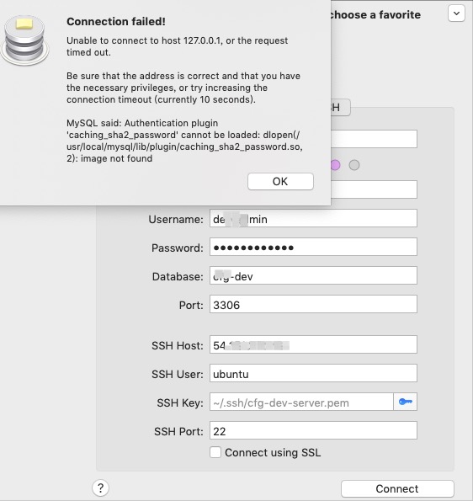The height and width of the screenshot is (501, 473).
Task: Click the partially hidden MySQL Host field
Action: pyautogui.click(x=374, y=189)
